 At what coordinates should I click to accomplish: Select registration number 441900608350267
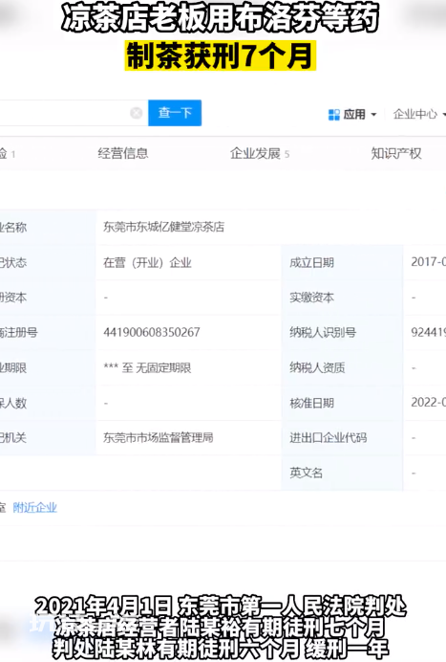coord(152,332)
